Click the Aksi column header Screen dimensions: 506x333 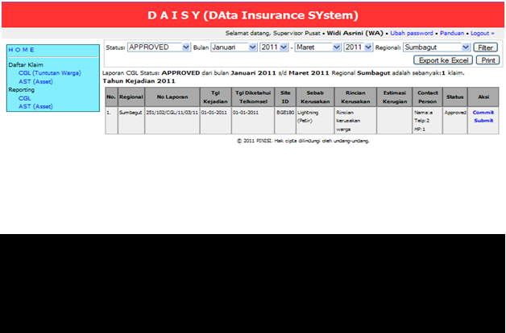tap(483, 97)
